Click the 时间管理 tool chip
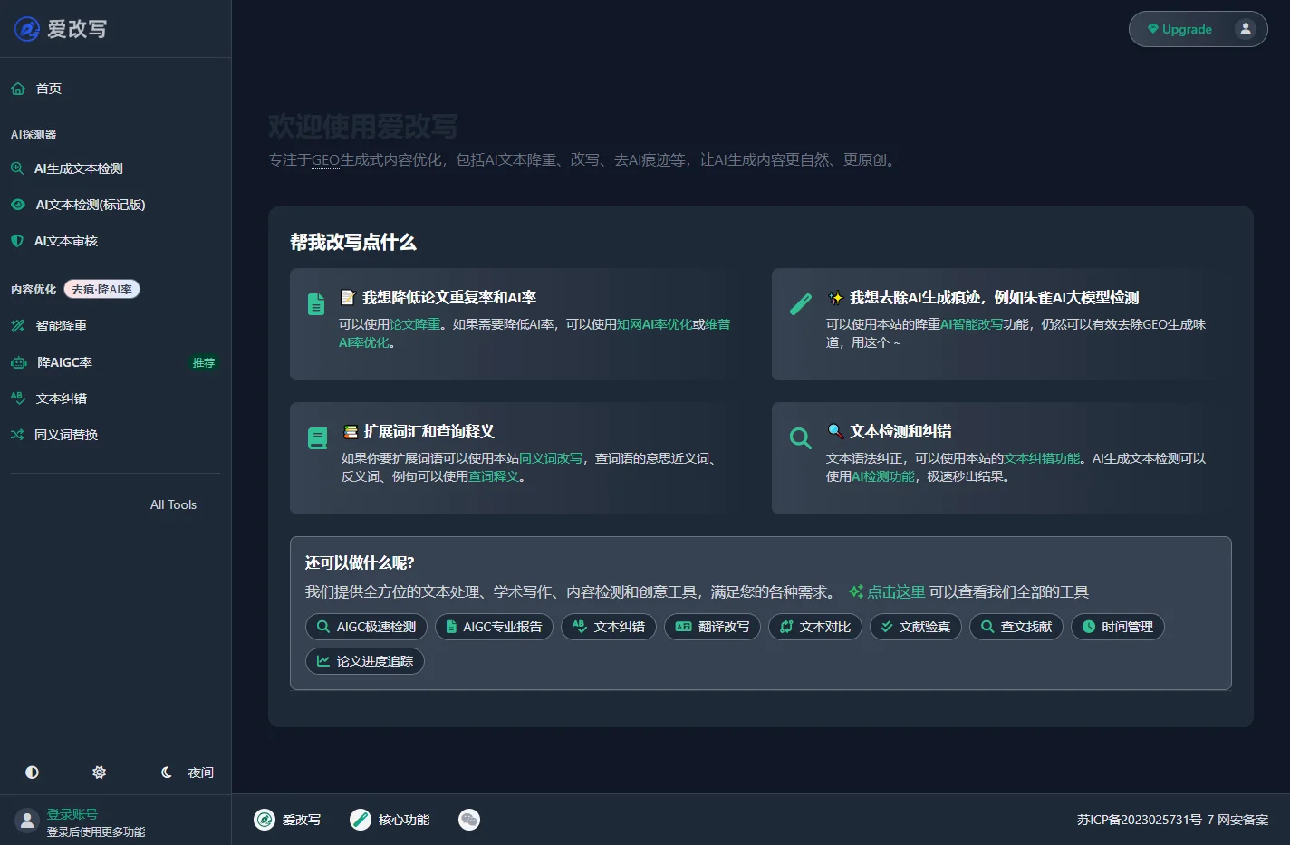Viewport: 1290px width, 845px height. click(x=1118, y=627)
